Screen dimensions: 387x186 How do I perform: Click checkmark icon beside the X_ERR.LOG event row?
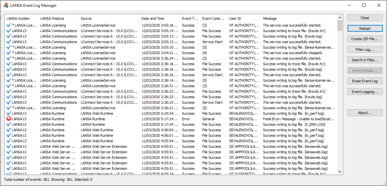click(x=9, y=125)
